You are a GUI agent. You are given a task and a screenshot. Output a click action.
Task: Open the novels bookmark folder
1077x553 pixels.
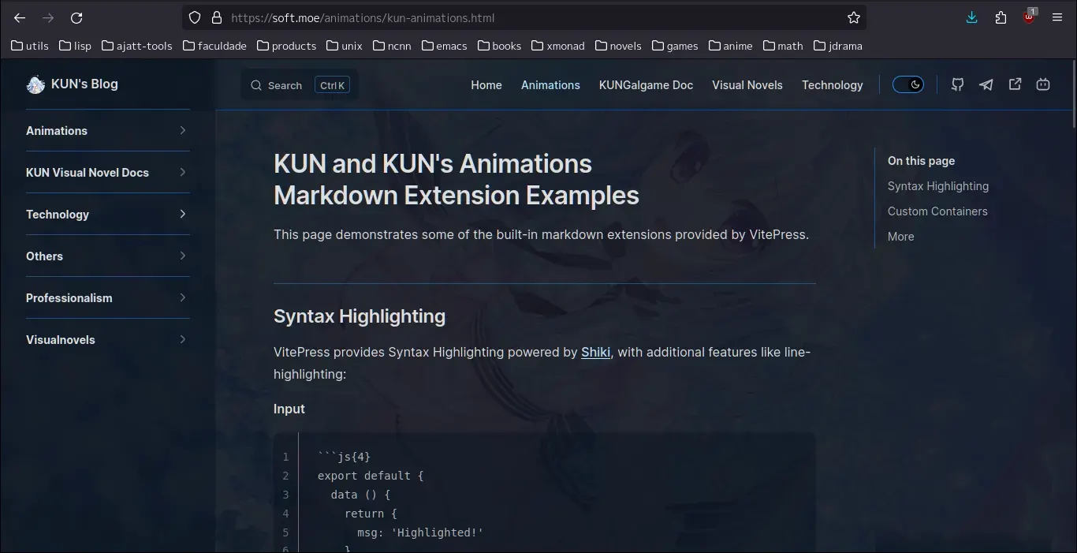click(618, 46)
